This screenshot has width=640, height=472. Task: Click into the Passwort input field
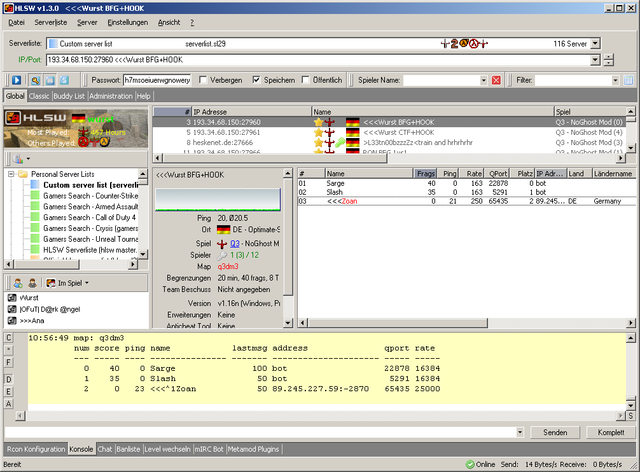[x=157, y=80]
